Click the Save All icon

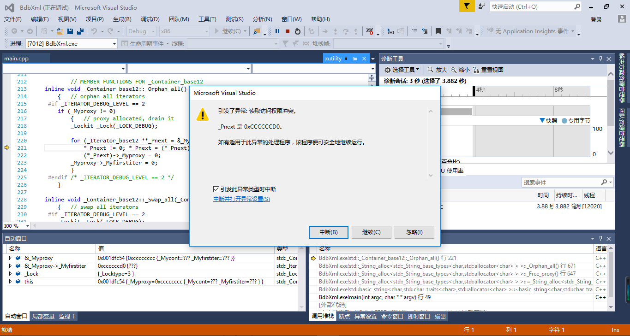(80, 31)
